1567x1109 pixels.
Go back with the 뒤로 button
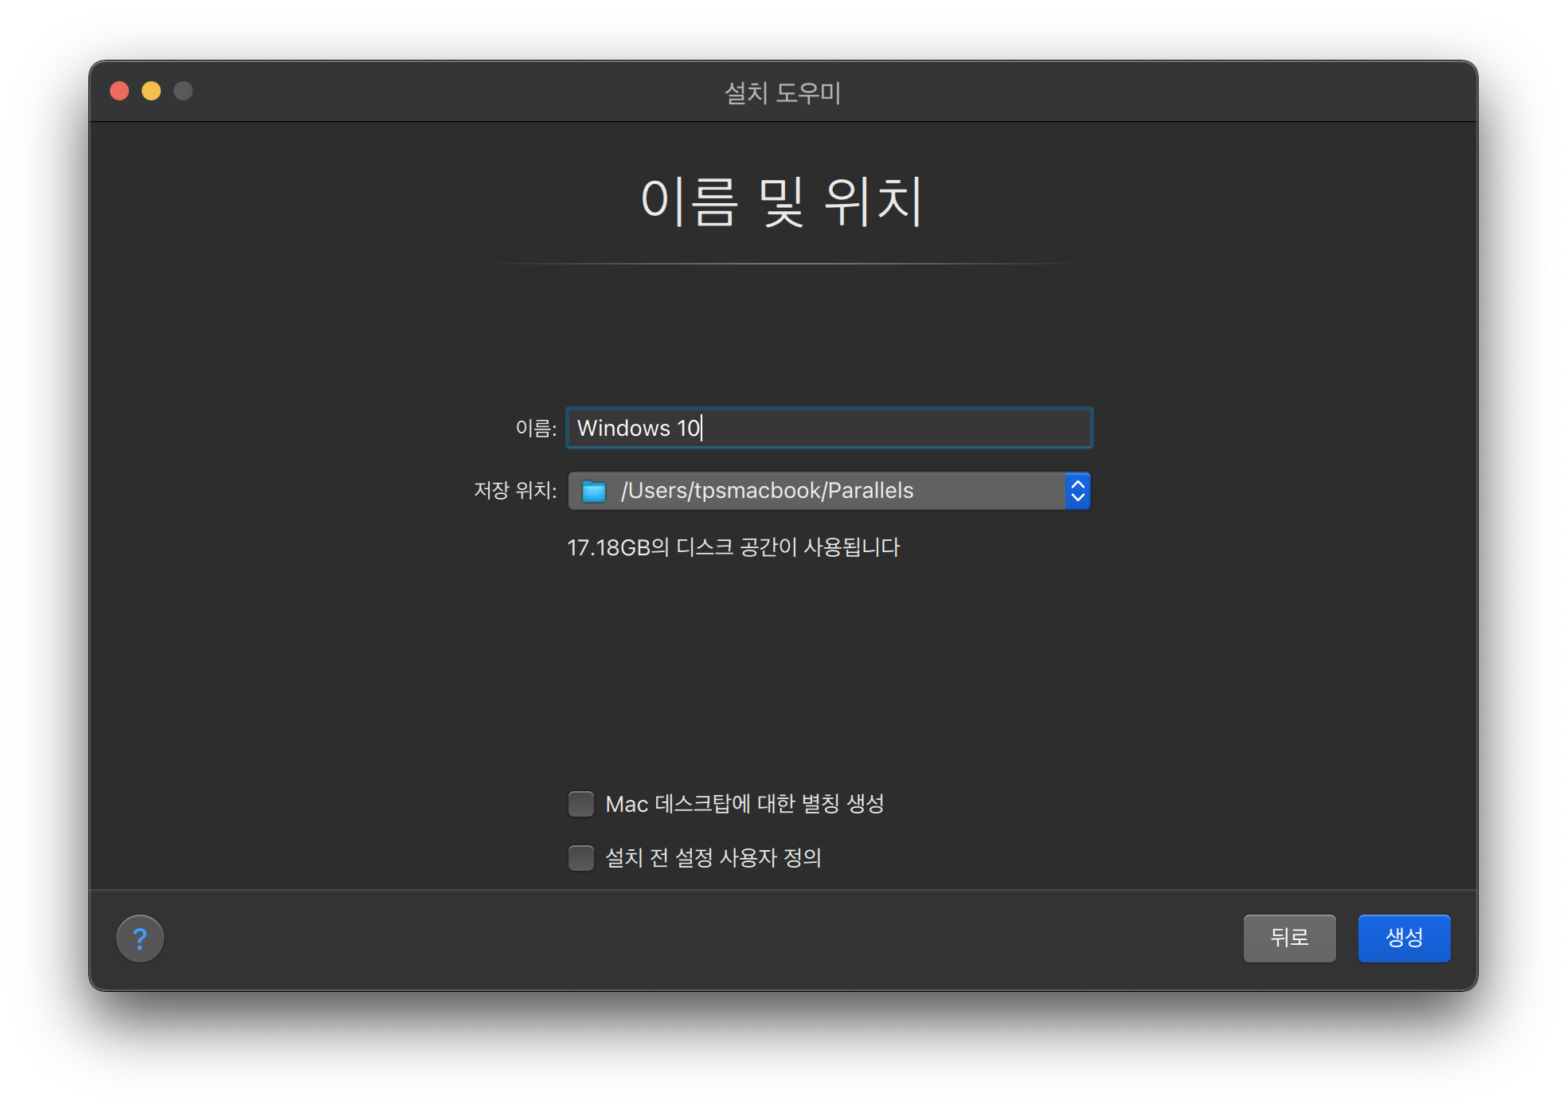1289,938
